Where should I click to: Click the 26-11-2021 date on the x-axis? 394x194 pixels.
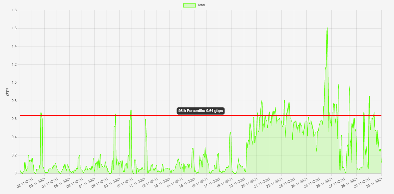click(325, 182)
